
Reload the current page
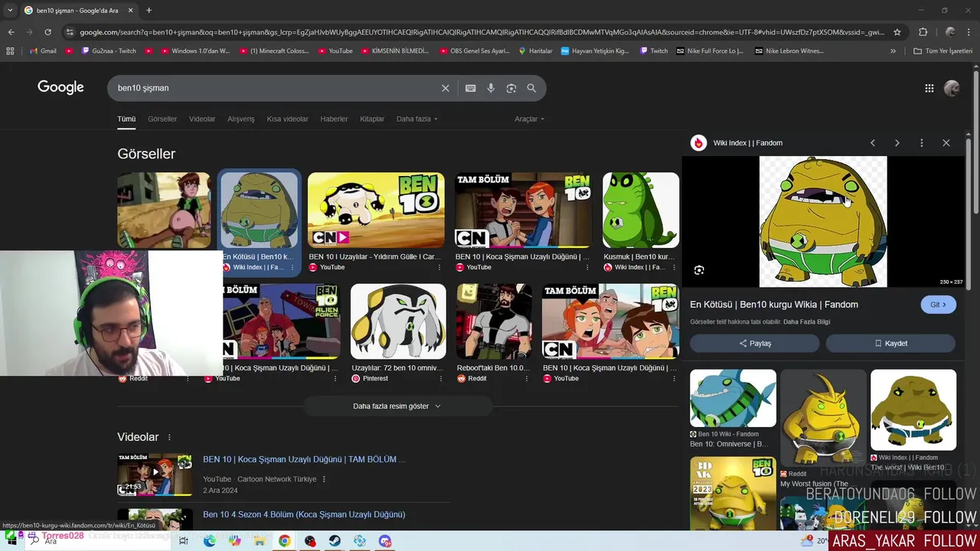[x=47, y=32]
